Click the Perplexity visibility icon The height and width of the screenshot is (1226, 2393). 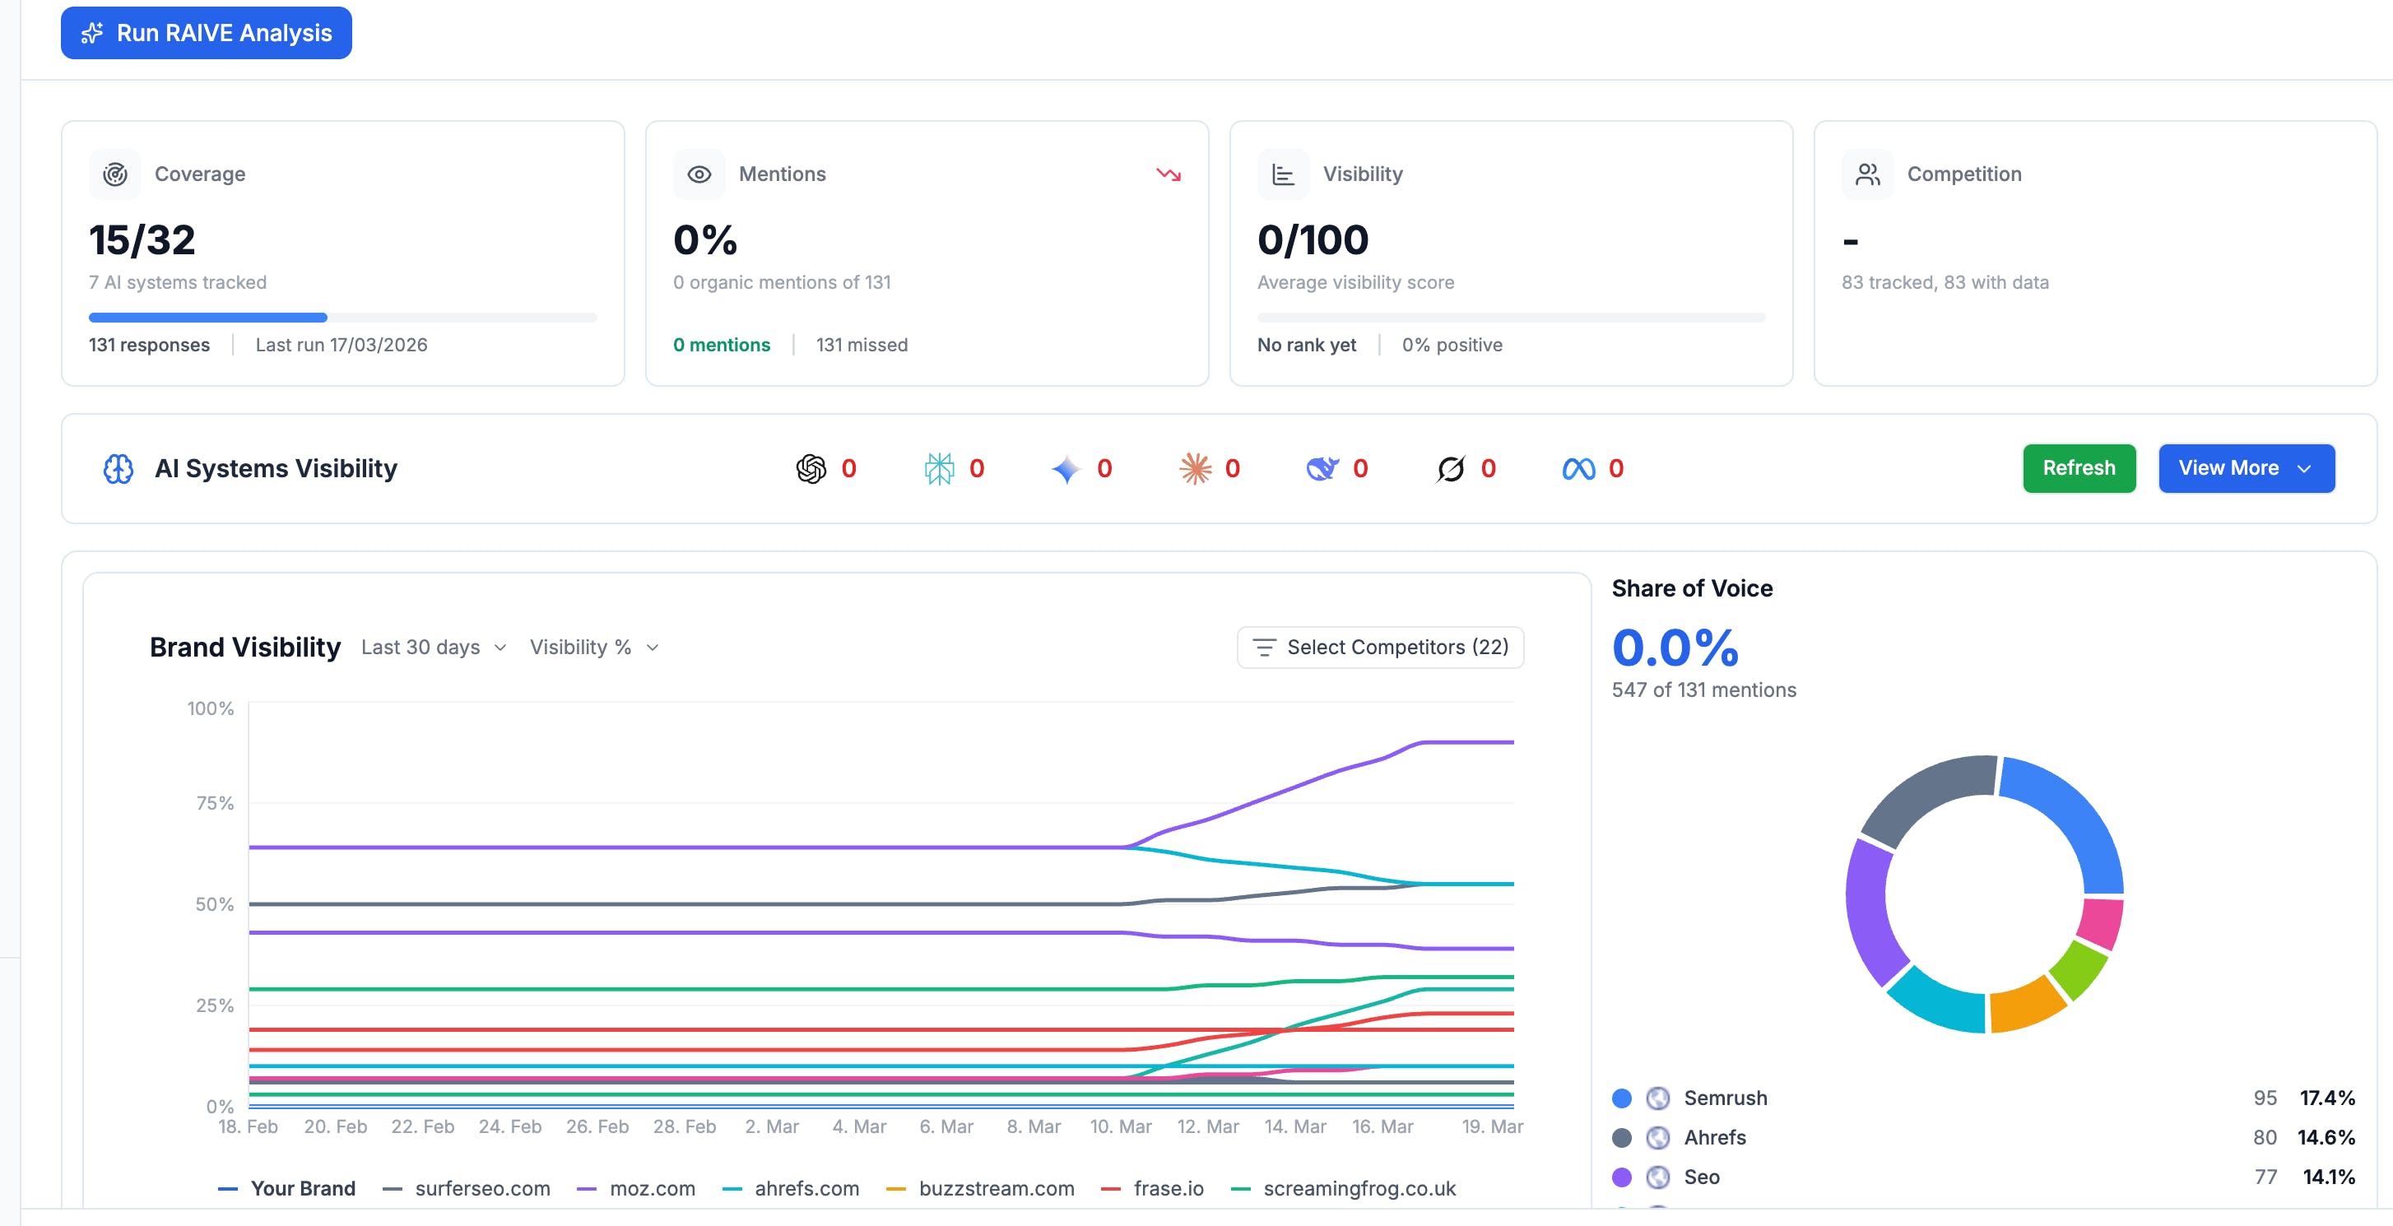[x=939, y=469]
